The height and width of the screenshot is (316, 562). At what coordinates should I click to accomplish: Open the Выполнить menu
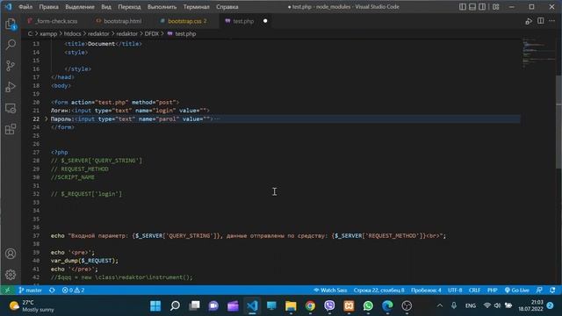tap(162, 7)
